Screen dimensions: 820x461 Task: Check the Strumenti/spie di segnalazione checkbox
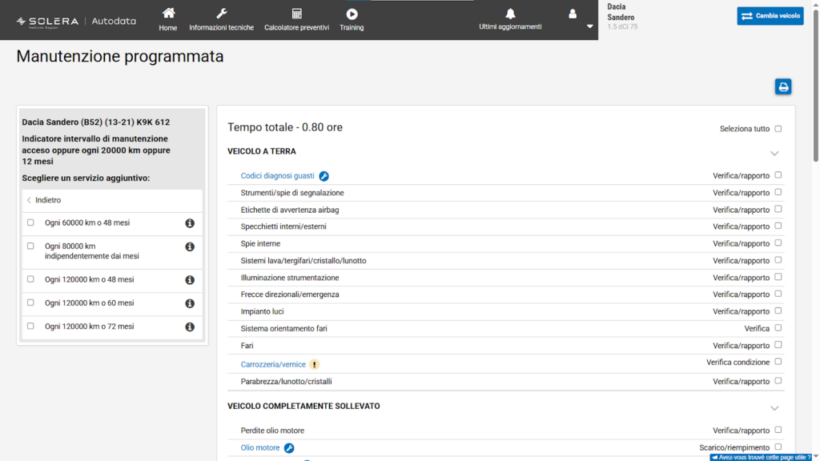pyautogui.click(x=778, y=192)
